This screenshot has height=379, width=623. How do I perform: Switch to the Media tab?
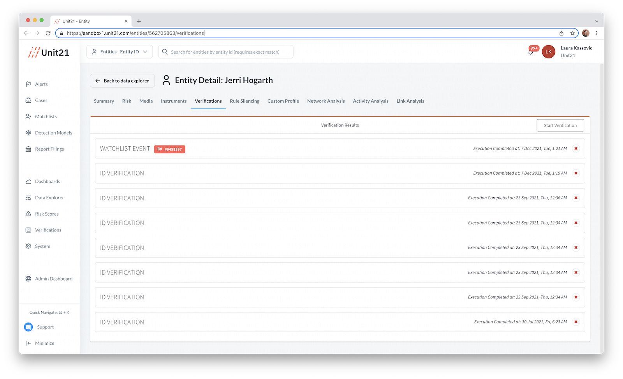[x=146, y=101]
